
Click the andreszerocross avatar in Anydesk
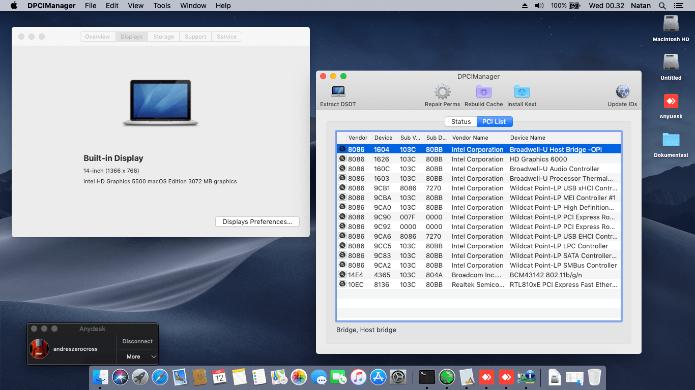pos(39,349)
